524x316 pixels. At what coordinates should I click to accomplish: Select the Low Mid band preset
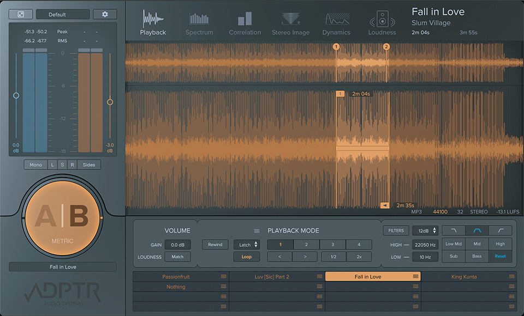454,244
